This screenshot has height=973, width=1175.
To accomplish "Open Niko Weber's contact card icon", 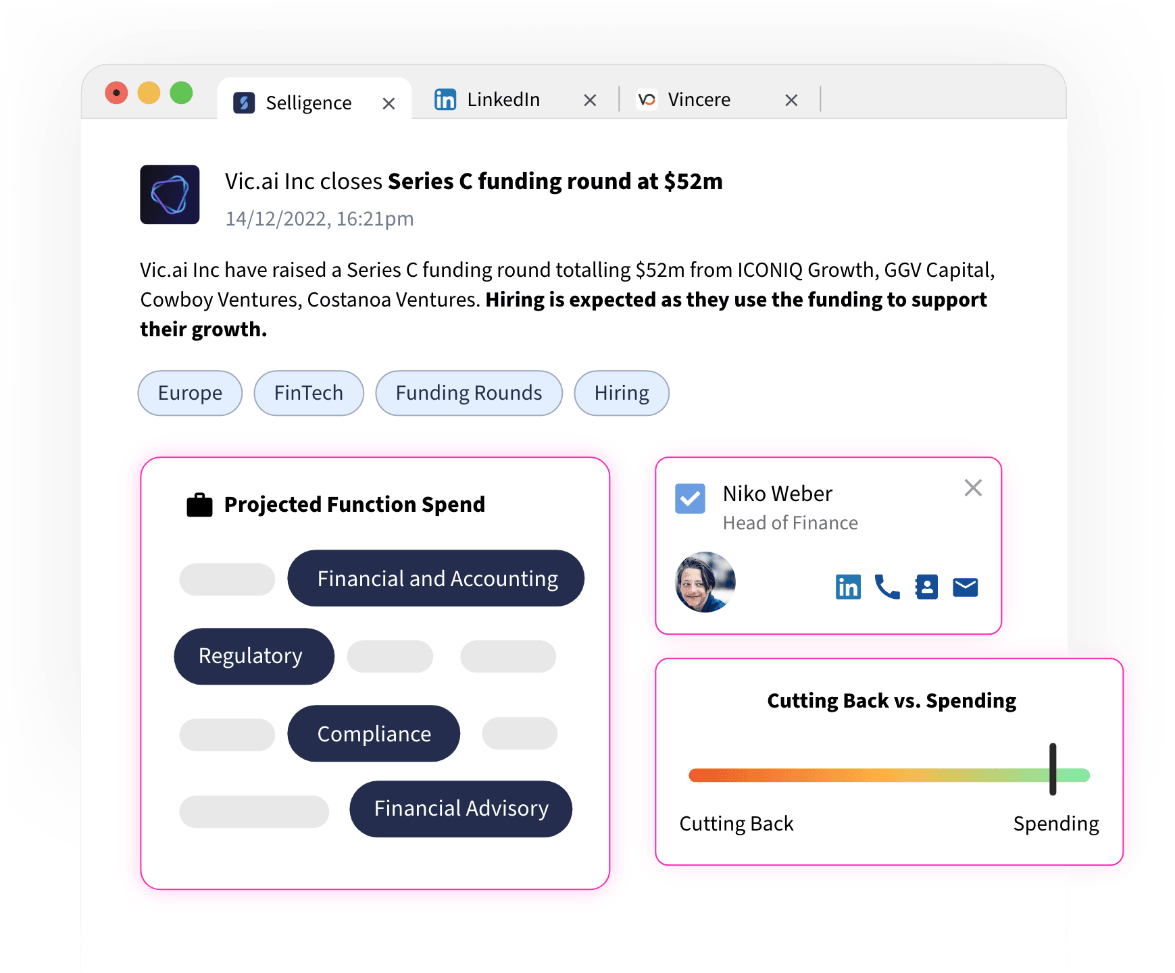I will tap(926, 587).
